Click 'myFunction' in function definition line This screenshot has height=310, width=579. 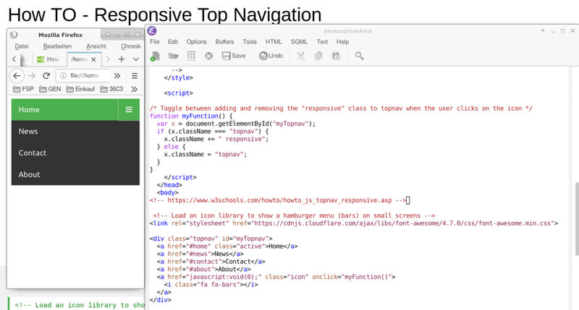click(200, 116)
